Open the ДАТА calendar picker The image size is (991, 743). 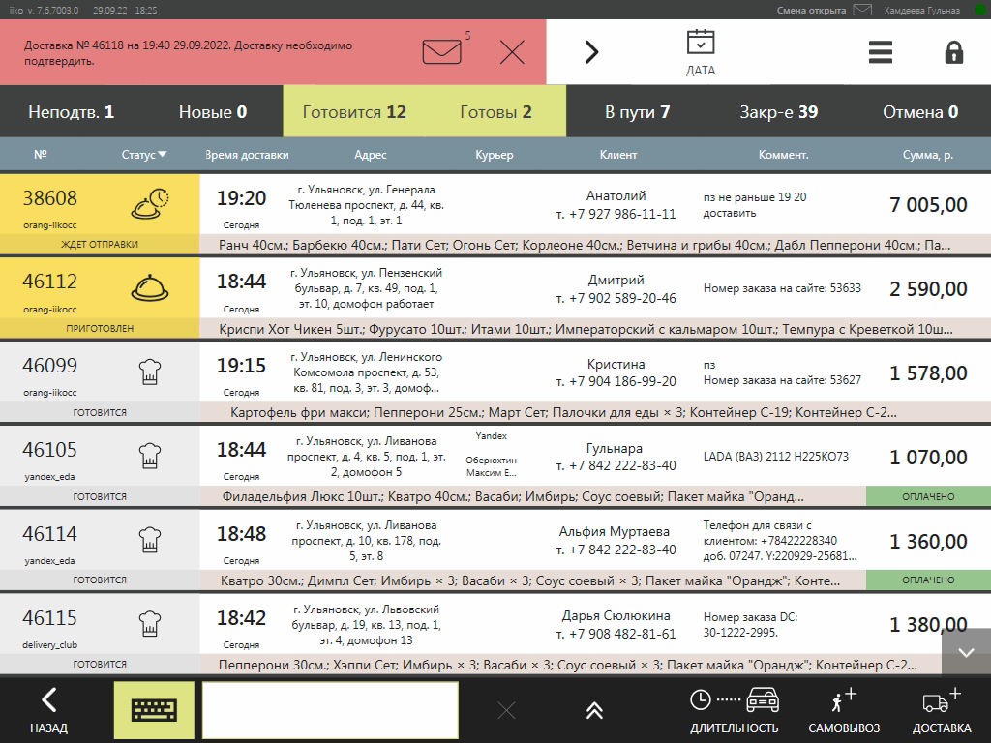700,51
